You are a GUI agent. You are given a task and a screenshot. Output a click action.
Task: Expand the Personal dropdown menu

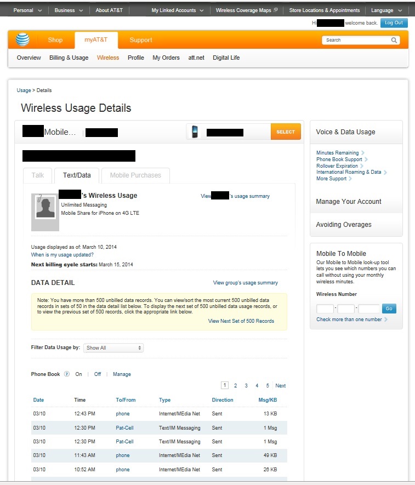click(27, 10)
